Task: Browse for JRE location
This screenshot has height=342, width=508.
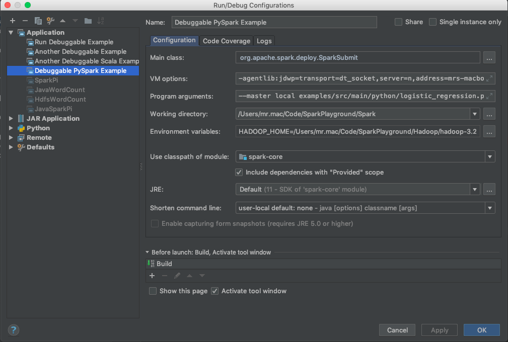Action: 489,189
